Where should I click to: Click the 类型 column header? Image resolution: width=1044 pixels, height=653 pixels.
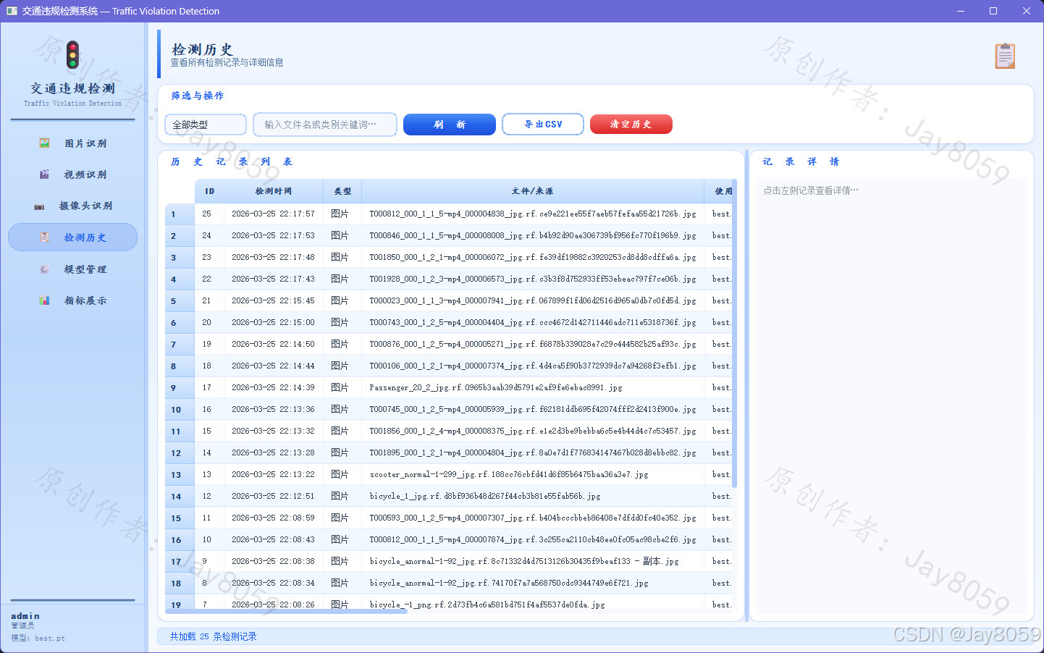click(x=342, y=191)
